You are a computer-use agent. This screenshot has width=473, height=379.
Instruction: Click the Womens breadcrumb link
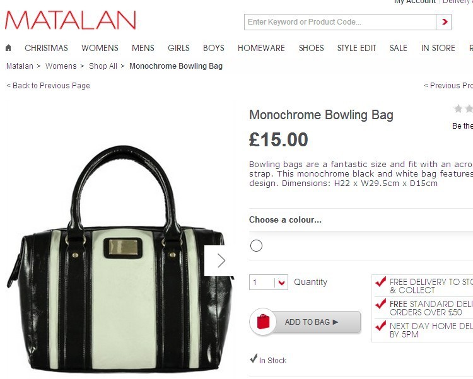61,66
